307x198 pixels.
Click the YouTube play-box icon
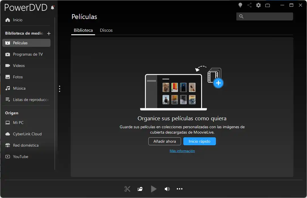coord(8,157)
